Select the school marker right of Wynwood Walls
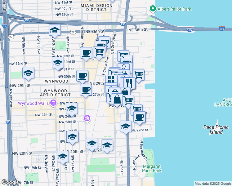 tap(72, 109)
